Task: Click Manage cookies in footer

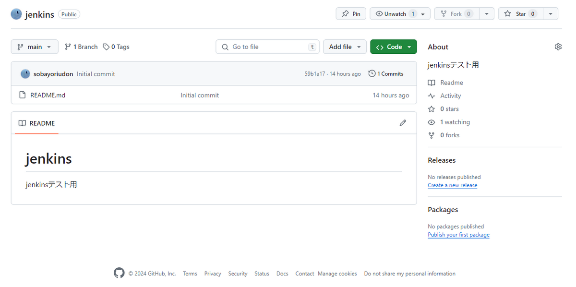Action: click(337, 274)
